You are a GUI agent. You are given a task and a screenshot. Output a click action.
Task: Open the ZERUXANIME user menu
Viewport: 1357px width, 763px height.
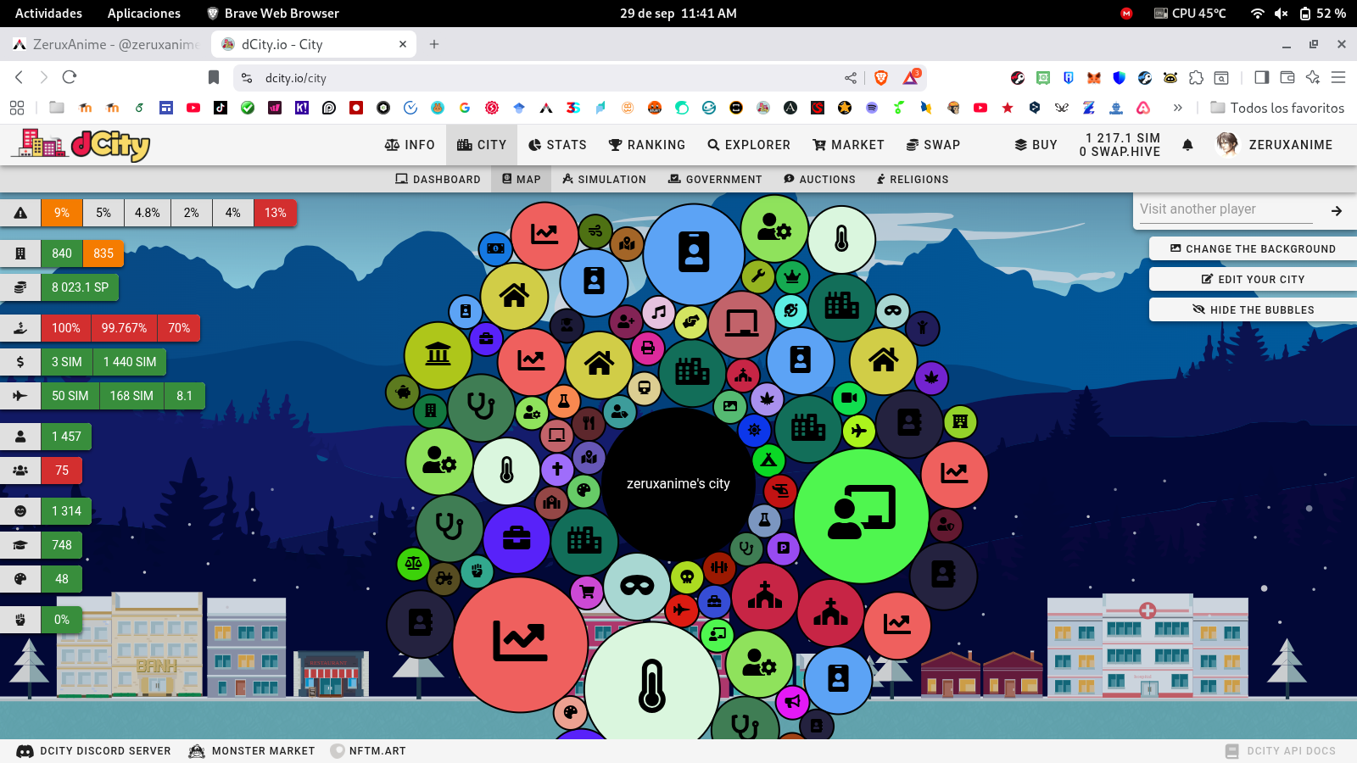tap(1274, 145)
